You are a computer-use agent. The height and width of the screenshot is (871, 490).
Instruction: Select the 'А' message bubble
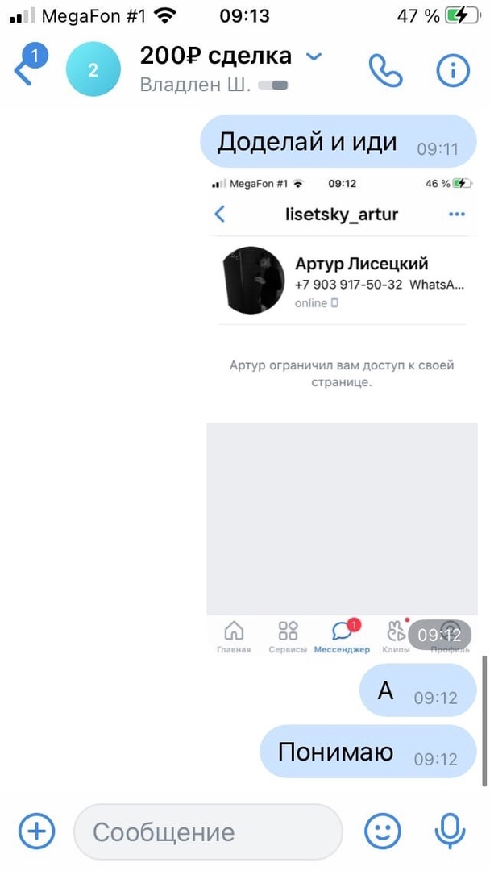417,690
